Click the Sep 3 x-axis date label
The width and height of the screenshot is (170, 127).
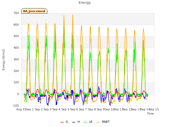click(x=48, y=109)
